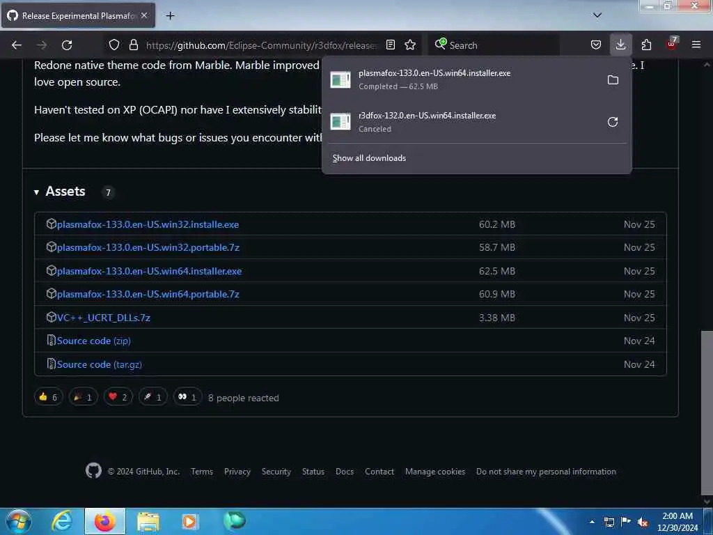Retry the canceled r3dfox download

pyautogui.click(x=613, y=122)
